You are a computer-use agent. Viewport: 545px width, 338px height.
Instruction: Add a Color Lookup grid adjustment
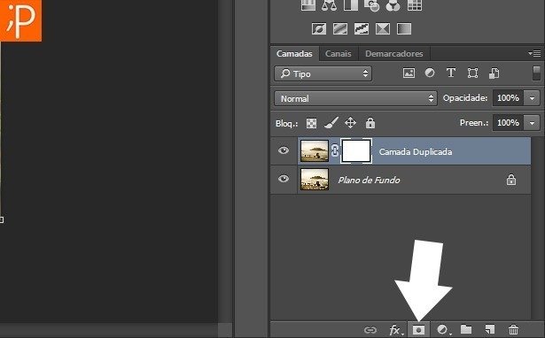tap(415, 5)
